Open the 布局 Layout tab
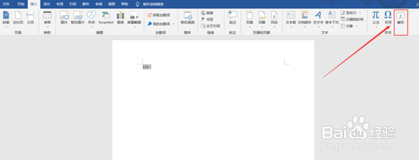Viewport: 419px width, 160px height. [x=59, y=4]
